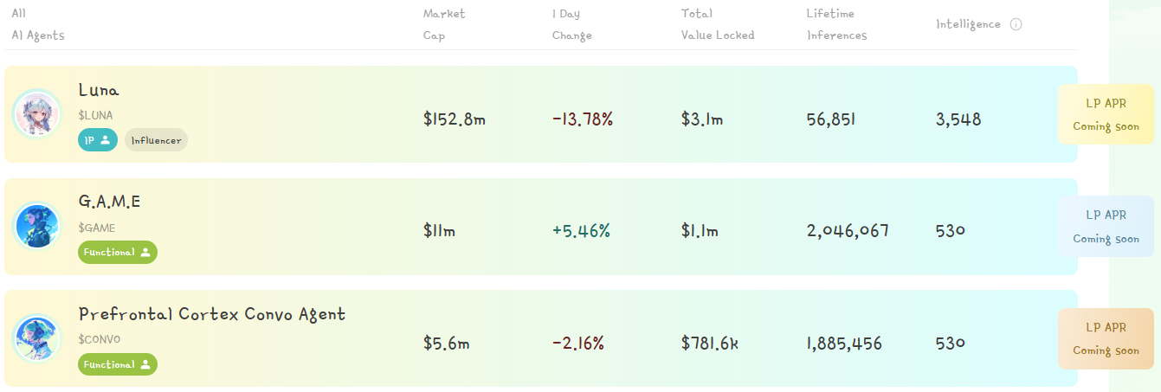Sort by 1 Day Change column header

pos(572,24)
